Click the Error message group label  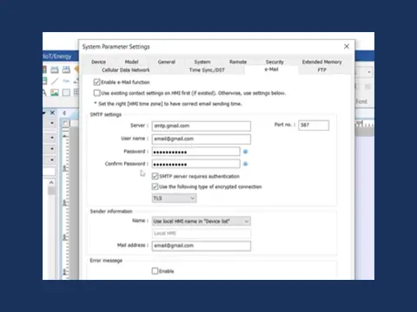pyautogui.click(x=106, y=261)
